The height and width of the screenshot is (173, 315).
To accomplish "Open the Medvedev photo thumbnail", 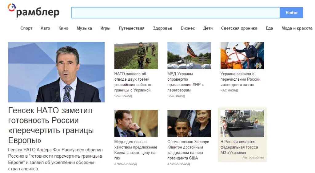I will (136, 123).
